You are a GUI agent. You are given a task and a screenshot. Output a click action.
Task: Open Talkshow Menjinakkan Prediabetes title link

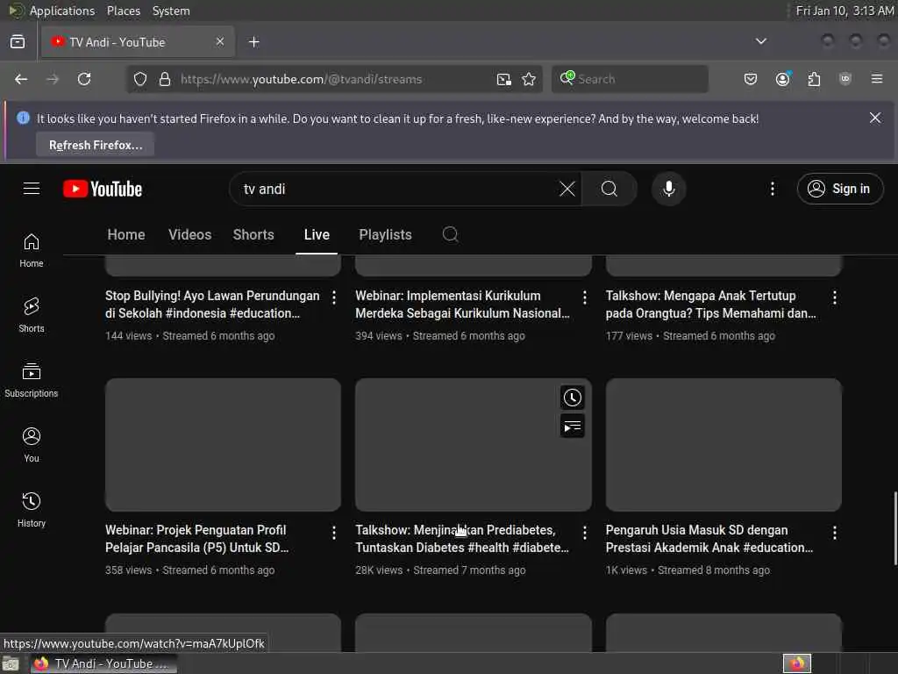tap(462, 539)
